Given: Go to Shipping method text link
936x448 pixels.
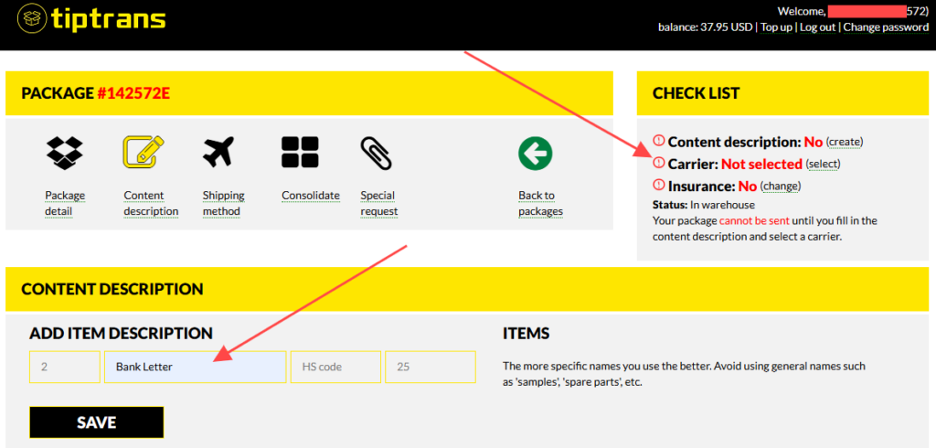Looking at the screenshot, I should [224, 204].
